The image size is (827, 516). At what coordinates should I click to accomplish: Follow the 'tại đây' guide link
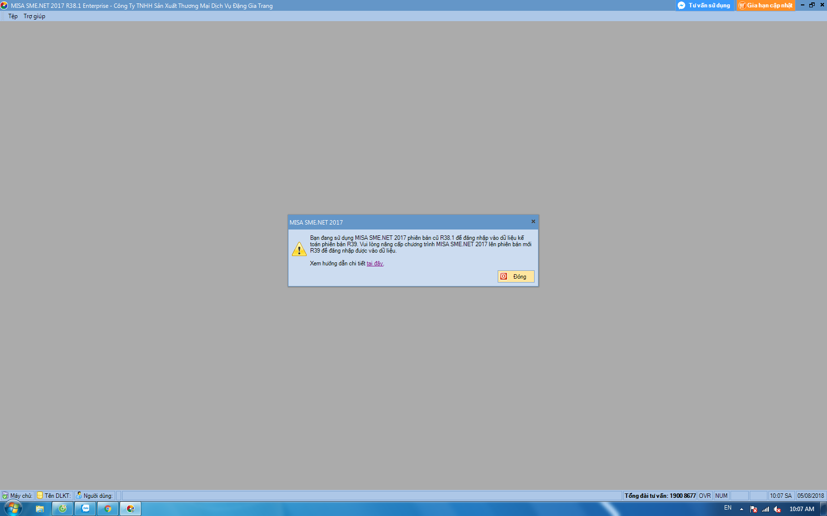pos(375,263)
